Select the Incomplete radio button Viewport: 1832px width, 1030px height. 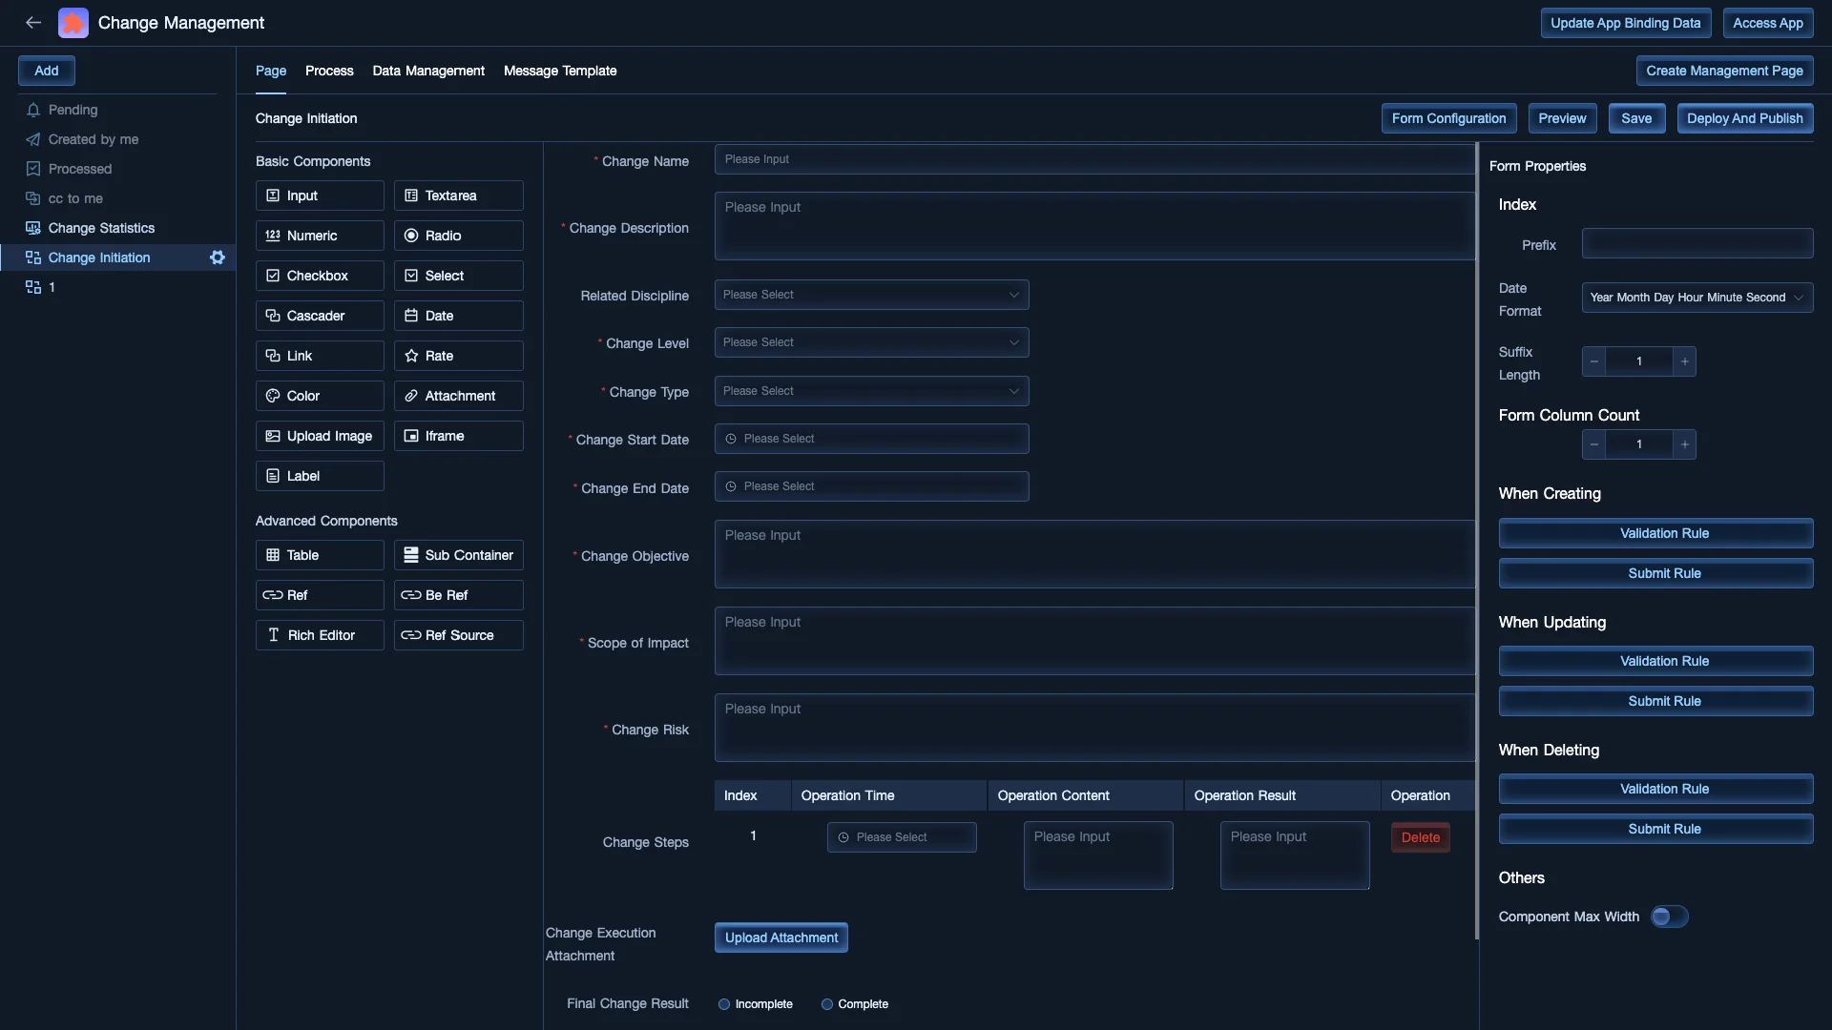[x=723, y=1003]
